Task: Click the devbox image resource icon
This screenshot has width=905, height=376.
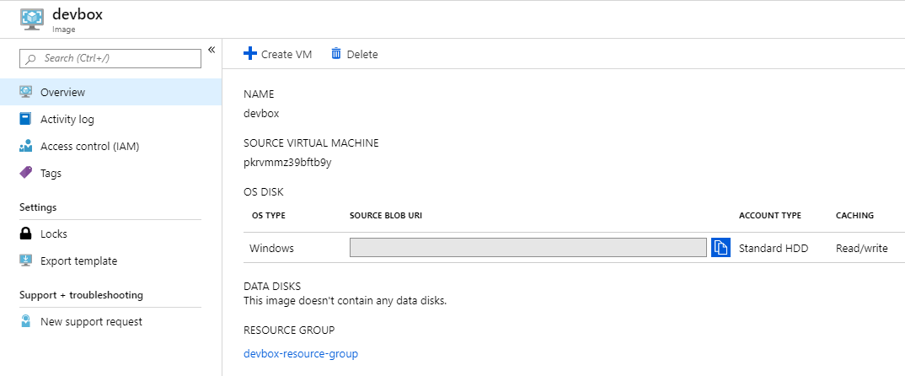Action: coord(31,18)
